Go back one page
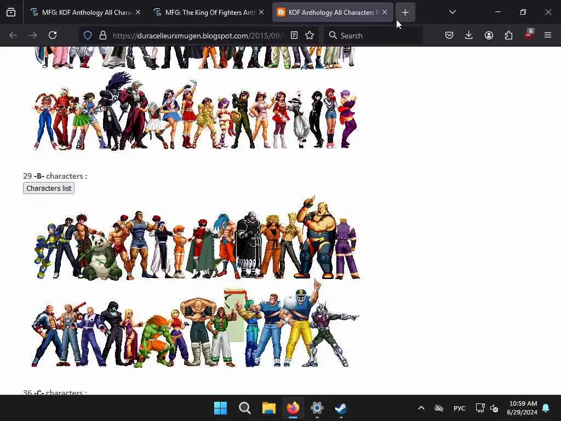Screen dimensions: 561x421 (13, 35)
